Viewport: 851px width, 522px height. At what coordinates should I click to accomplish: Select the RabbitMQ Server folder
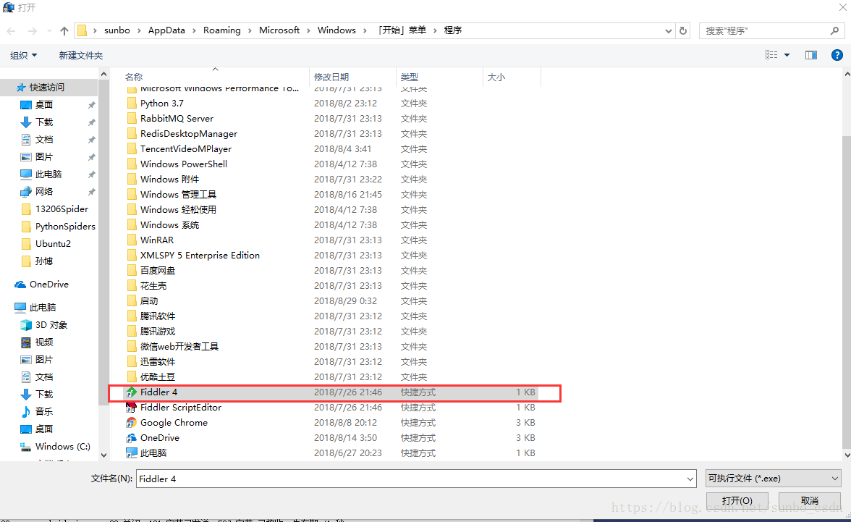pos(177,119)
